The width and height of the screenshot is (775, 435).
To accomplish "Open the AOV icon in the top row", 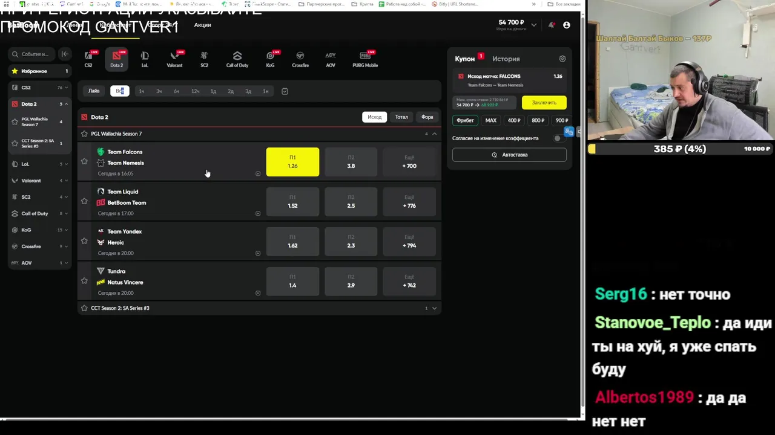I will pyautogui.click(x=331, y=59).
